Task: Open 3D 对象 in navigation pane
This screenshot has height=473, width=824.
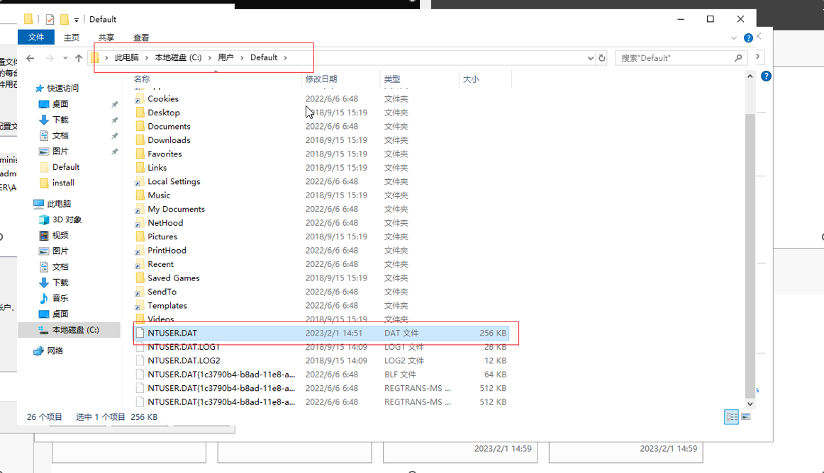Action: click(x=67, y=220)
